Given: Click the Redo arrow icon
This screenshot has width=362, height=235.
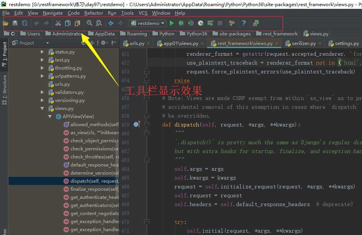Looking at the screenshot, I should tap(46, 23).
